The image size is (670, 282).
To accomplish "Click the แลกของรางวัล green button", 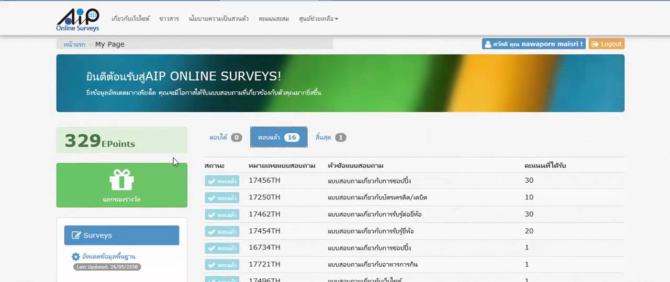I will click(x=121, y=185).
